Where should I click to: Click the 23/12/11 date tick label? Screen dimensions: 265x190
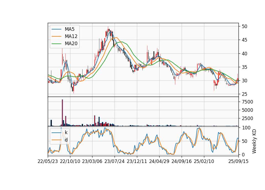pyautogui.click(x=137, y=161)
